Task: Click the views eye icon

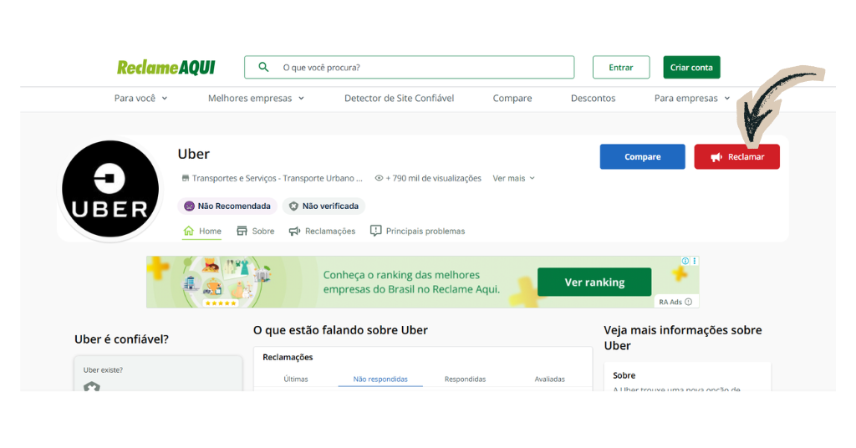Action: point(379,178)
